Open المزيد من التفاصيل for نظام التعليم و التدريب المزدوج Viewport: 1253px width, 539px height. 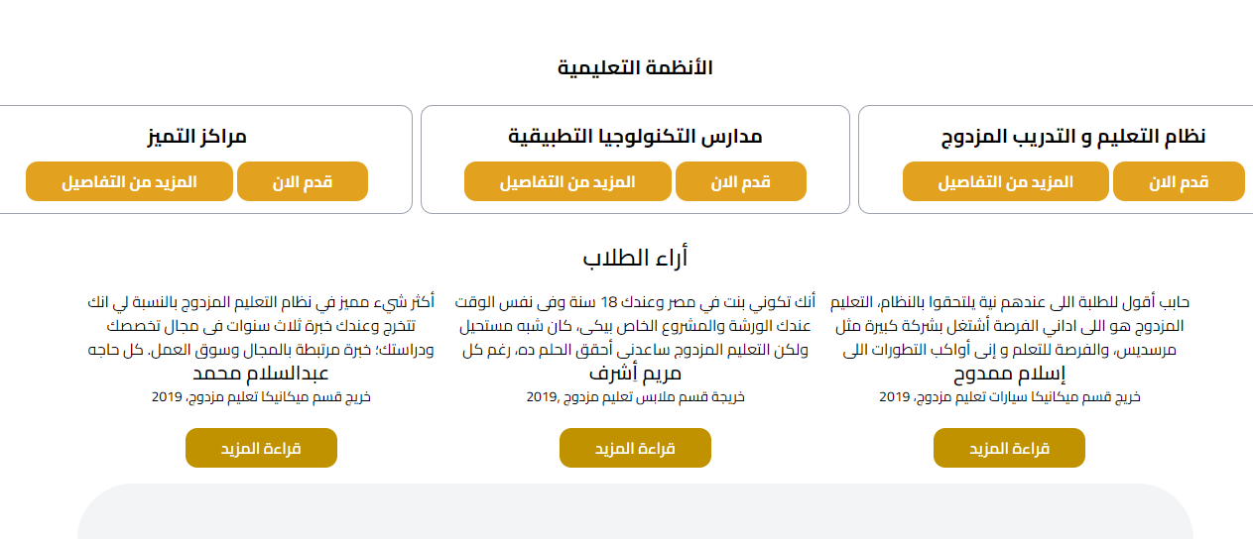(x=1005, y=182)
